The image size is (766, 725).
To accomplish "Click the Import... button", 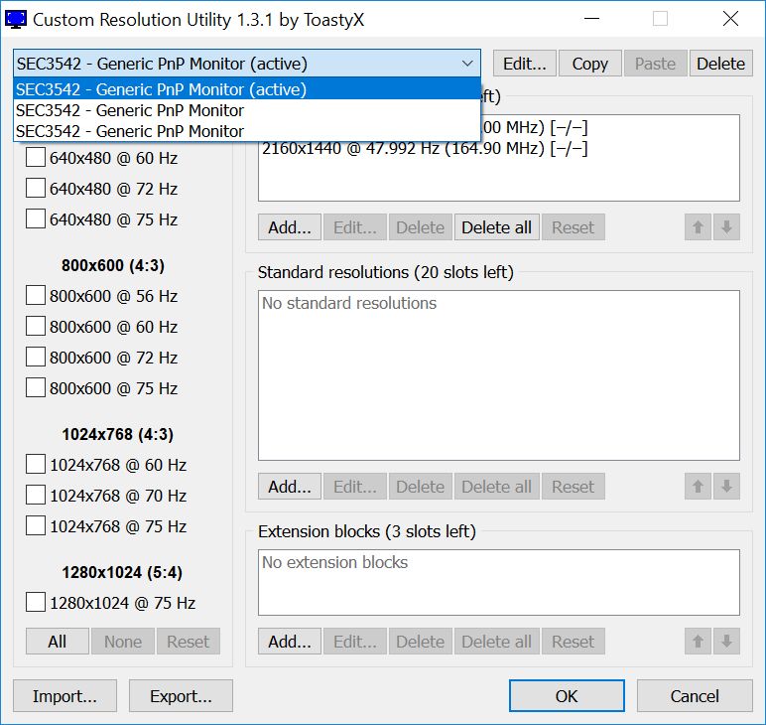I will [x=64, y=696].
